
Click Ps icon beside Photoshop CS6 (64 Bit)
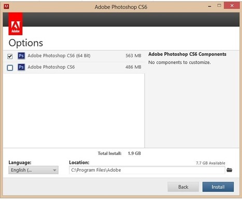point(21,56)
